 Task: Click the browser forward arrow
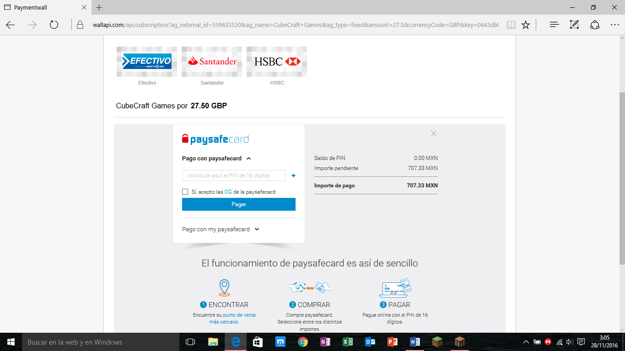[x=32, y=25]
